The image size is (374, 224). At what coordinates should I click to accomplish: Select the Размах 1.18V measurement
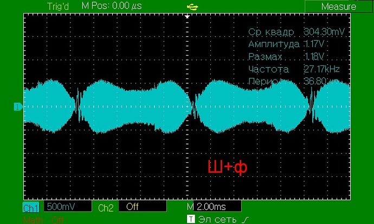point(286,57)
